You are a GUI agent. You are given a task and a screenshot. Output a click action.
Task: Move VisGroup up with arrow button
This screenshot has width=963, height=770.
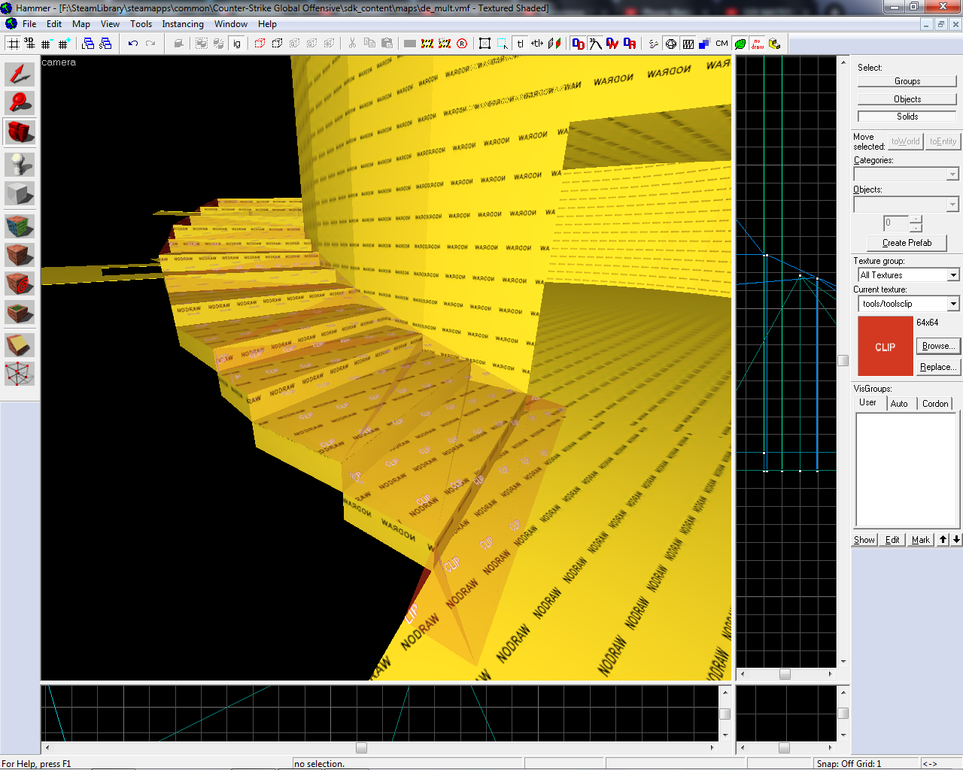[943, 540]
